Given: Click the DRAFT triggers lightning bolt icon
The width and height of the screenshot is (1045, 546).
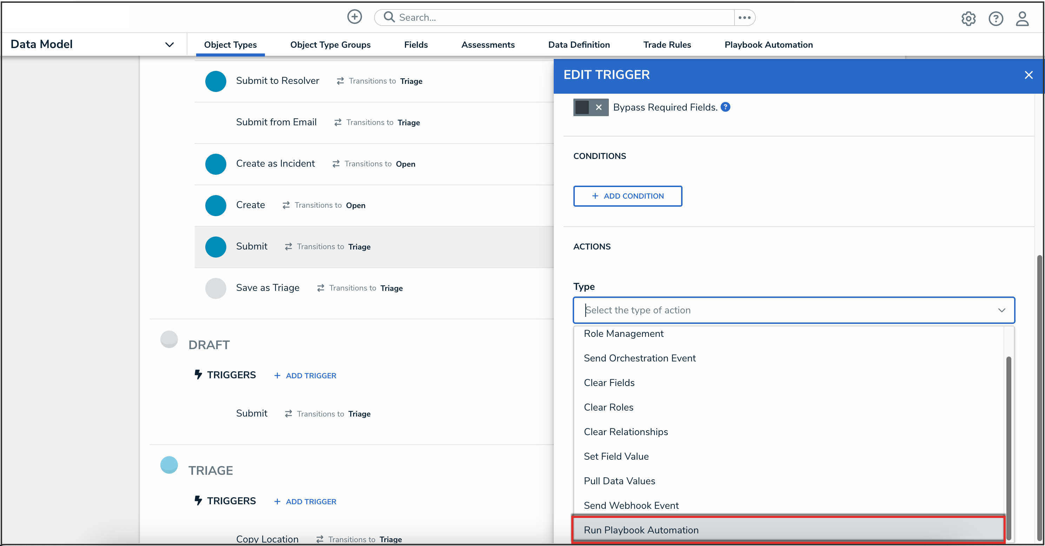Looking at the screenshot, I should [x=198, y=374].
